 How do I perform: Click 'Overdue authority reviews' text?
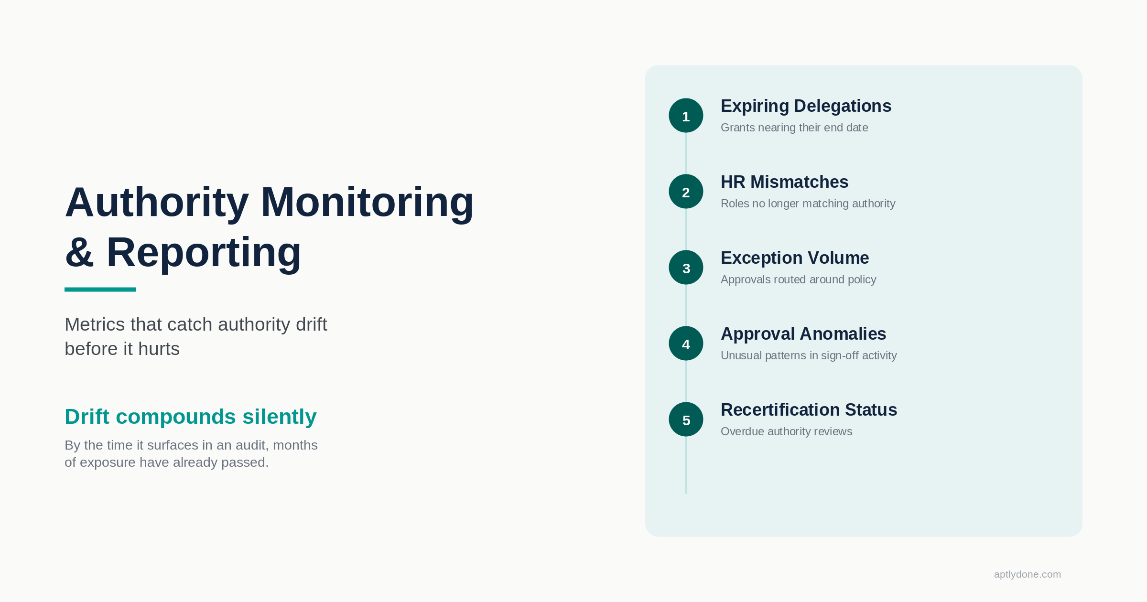click(786, 431)
